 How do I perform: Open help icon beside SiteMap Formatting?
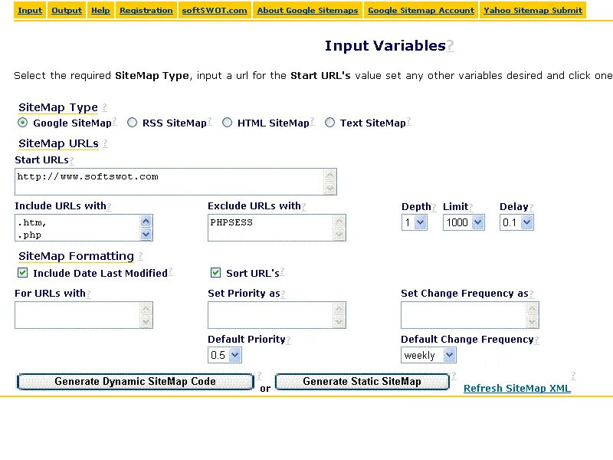click(x=140, y=256)
